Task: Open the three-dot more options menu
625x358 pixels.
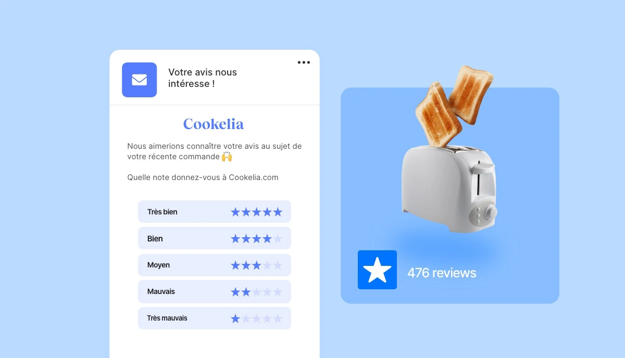Action: click(x=304, y=62)
